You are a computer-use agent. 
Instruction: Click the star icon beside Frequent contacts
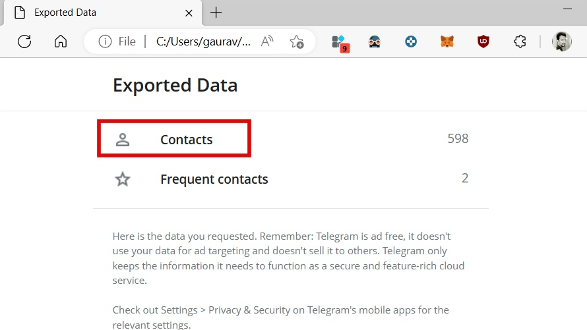tap(123, 179)
